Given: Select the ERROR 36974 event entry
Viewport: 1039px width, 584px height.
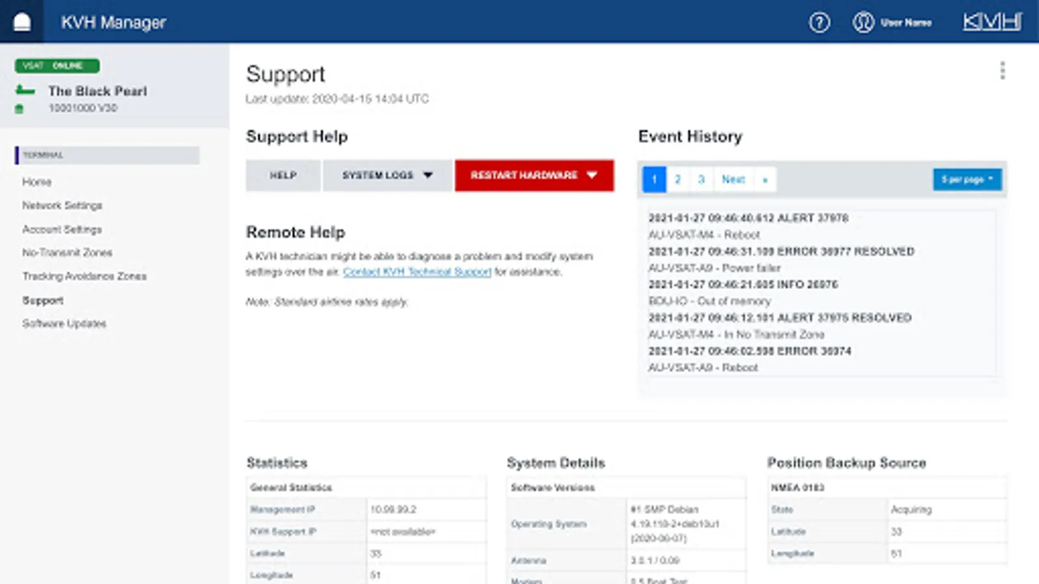Looking at the screenshot, I should click(x=749, y=351).
